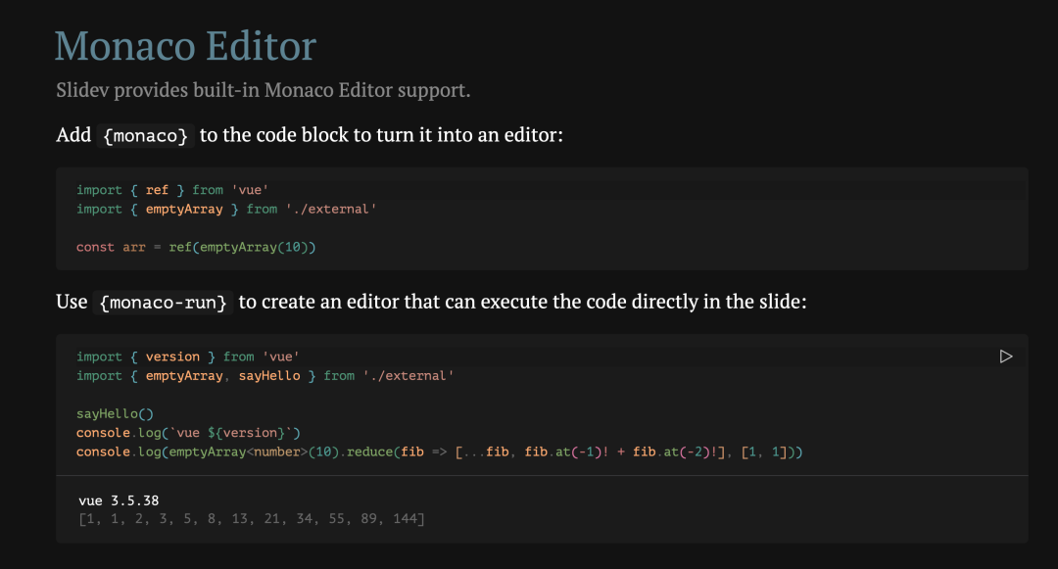Image resolution: width=1058 pixels, height=569 pixels.
Task: Select the vue 3.5.38 output line
Action: point(119,500)
